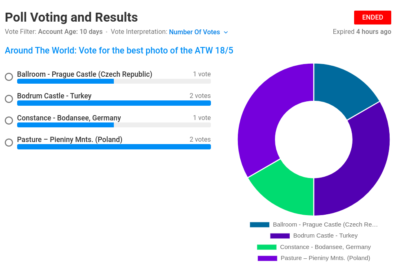Click the Ballroom option's vote progress bar
399x269 pixels.
click(114, 81)
